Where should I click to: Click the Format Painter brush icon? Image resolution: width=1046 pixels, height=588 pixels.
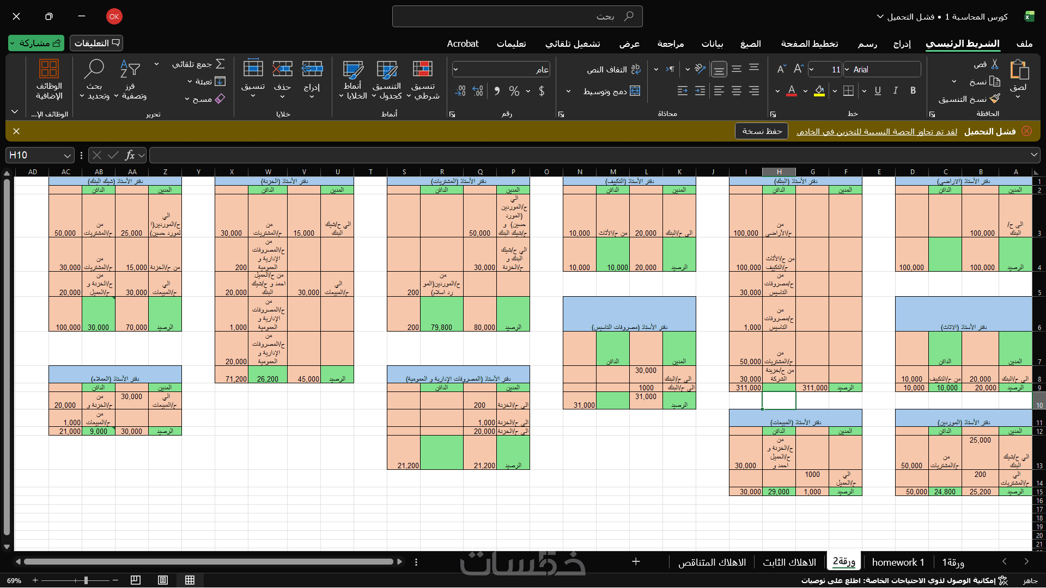pyautogui.click(x=995, y=99)
